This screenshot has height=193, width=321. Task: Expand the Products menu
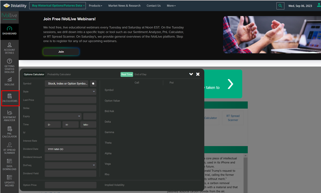(95, 6)
